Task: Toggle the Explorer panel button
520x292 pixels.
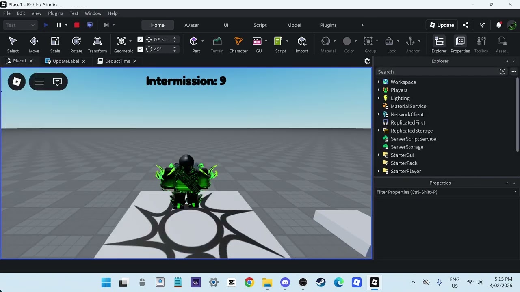Action: (439, 45)
